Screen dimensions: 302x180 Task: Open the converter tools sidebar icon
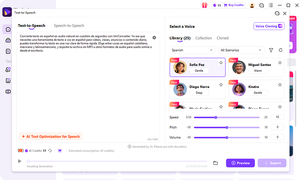(x=8, y=70)
